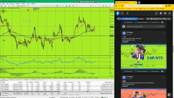
Task: Bookmark the page with the star icon
Action: (x=163, y=6)
